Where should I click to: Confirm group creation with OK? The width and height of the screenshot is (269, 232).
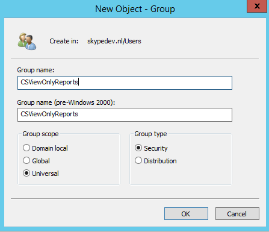pyautogui.click(x=186, y=214)
